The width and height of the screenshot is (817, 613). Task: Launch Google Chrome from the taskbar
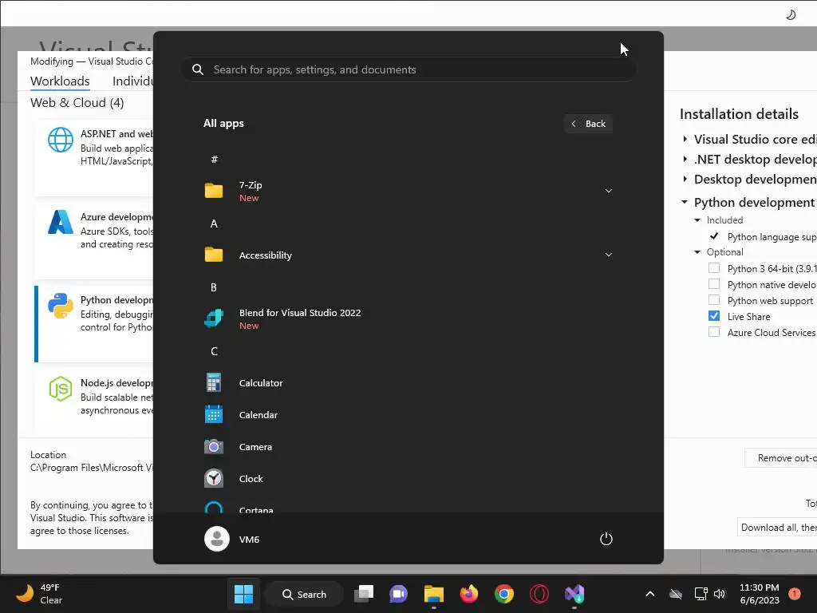[504, 594]
